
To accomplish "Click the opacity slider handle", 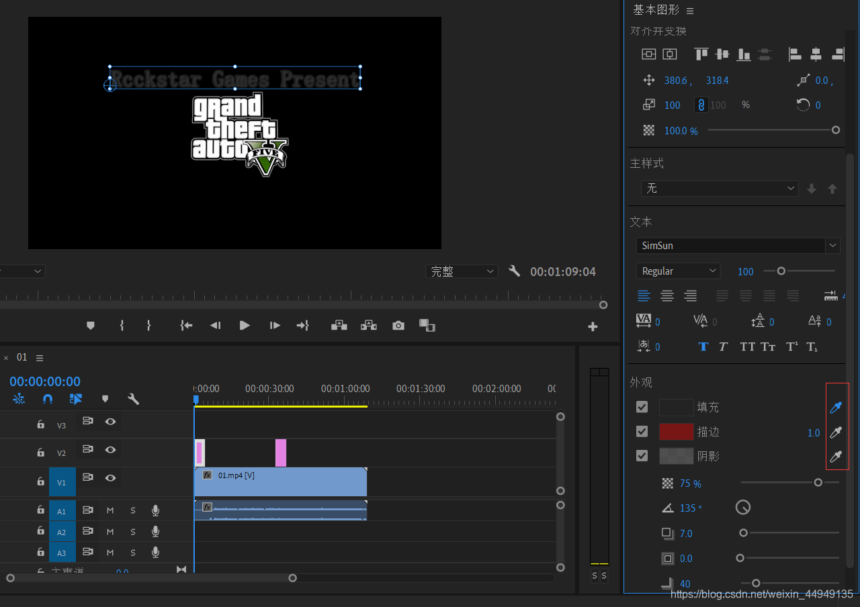I will (x=836, y=130).
